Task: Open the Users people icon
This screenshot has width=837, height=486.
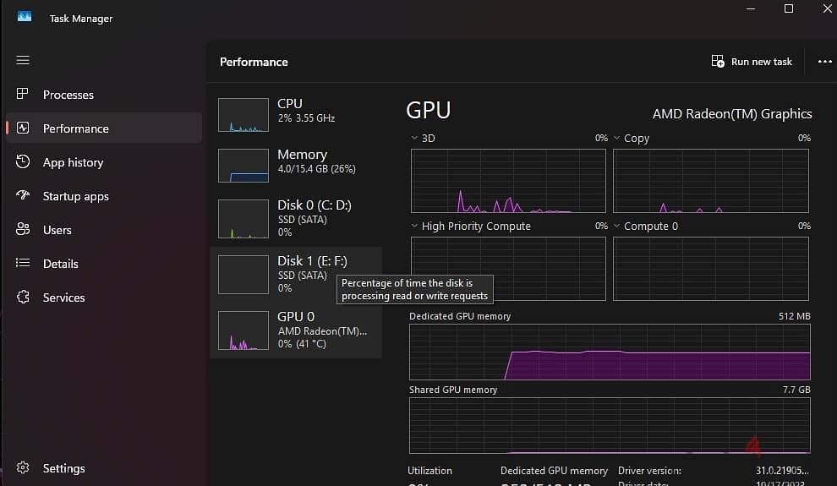Action: [x=23, y=229]
